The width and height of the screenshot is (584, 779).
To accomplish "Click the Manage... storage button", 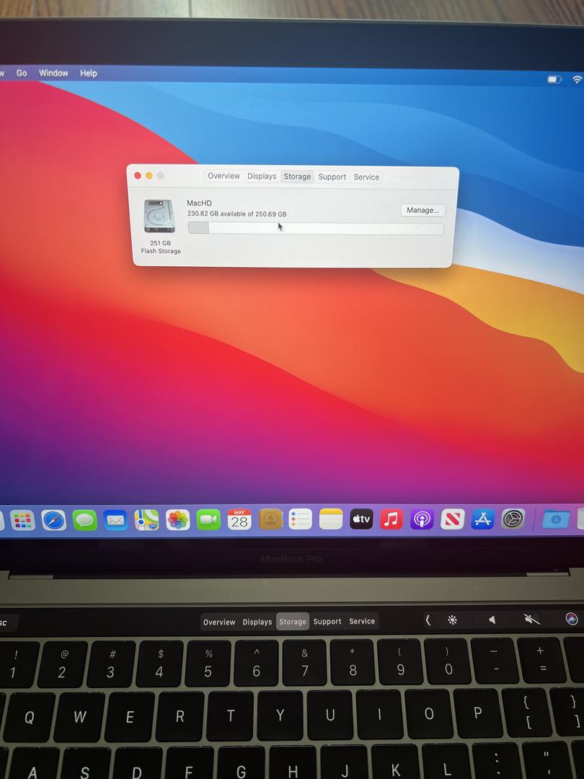I will [422, 210].
